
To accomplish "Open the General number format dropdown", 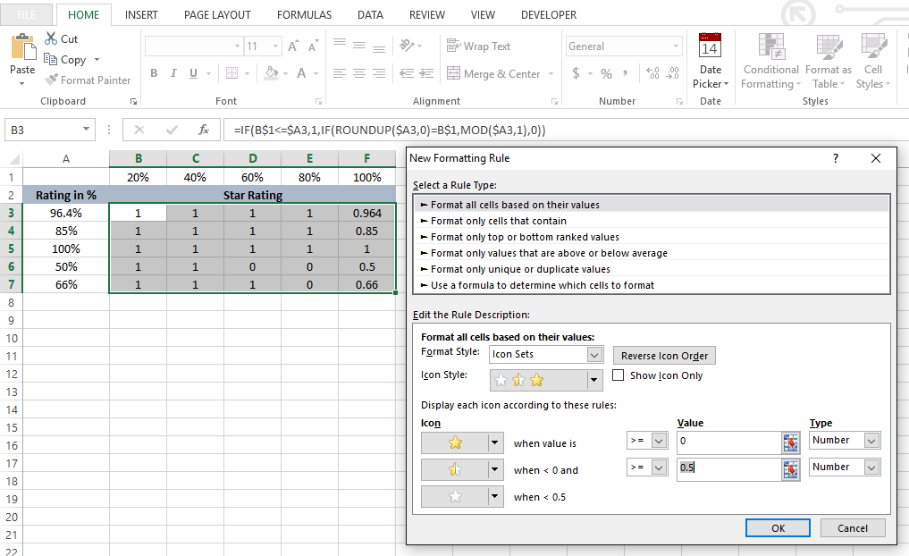I will coord(676,46).
